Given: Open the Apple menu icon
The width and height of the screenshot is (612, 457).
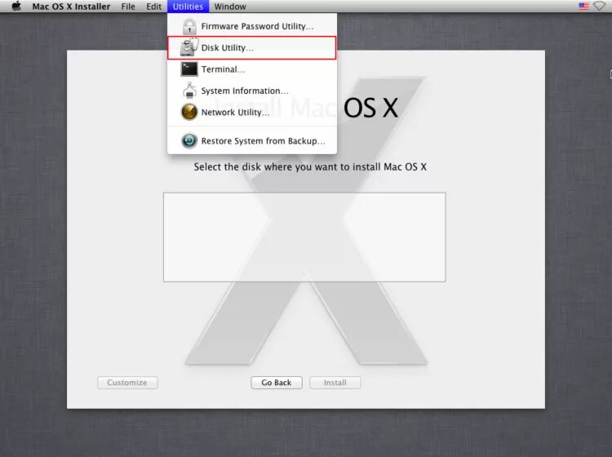Looking at the screenshot, I should [16, 7].
